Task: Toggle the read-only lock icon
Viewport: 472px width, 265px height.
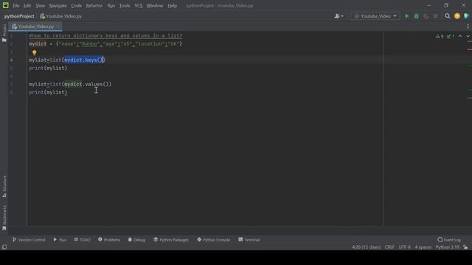Action: tap(465, 247)
